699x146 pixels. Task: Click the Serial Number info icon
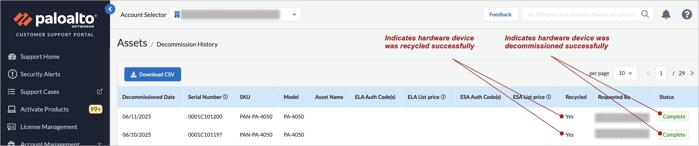(225, 97)
